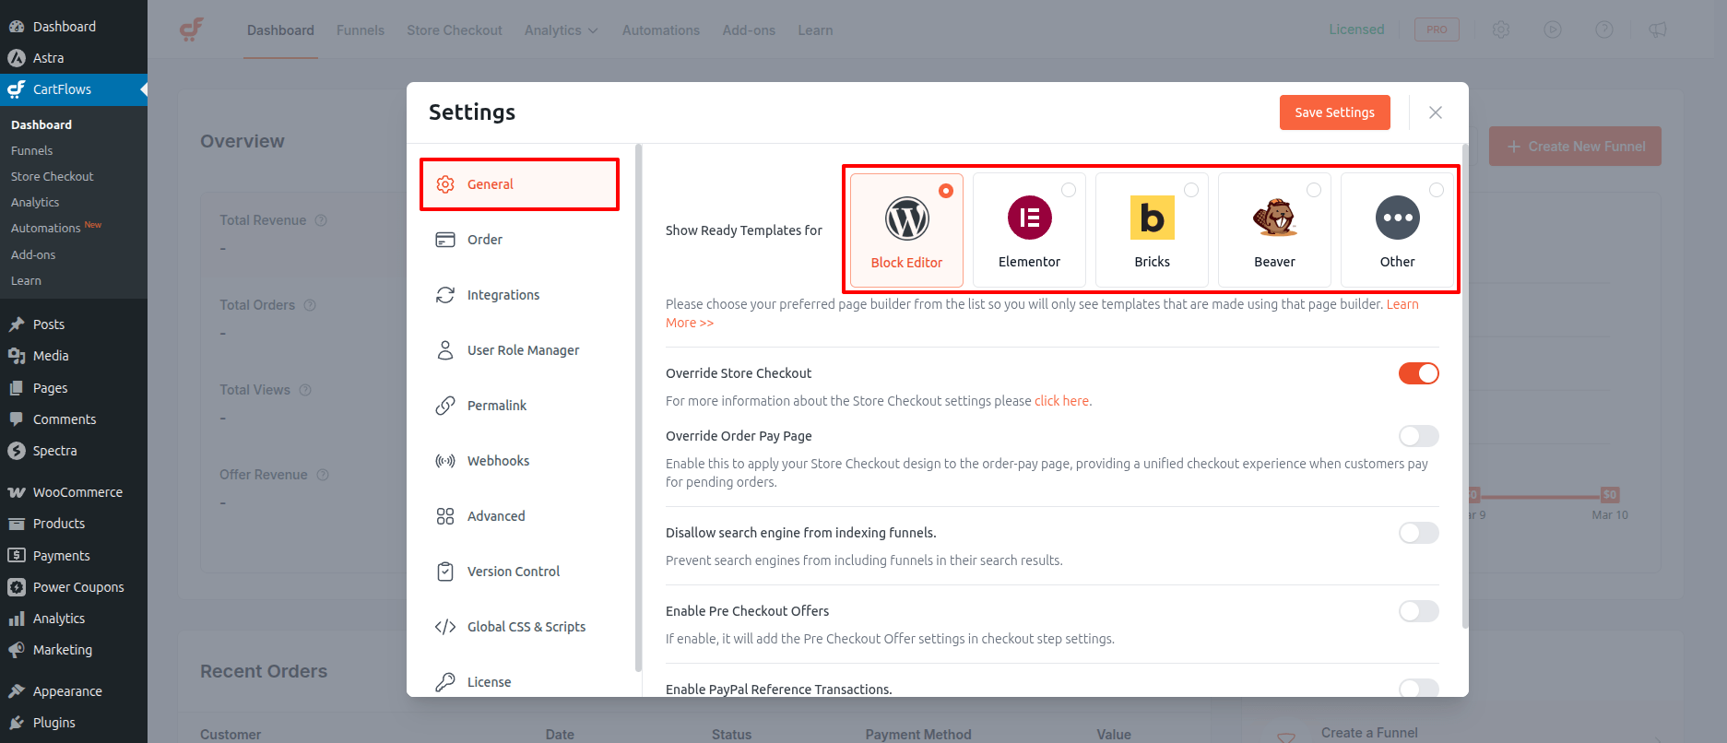This screenshot has width=1727, height=743.
Task: Open Marketing in WordPress sidebar
Action: (74, 650)
